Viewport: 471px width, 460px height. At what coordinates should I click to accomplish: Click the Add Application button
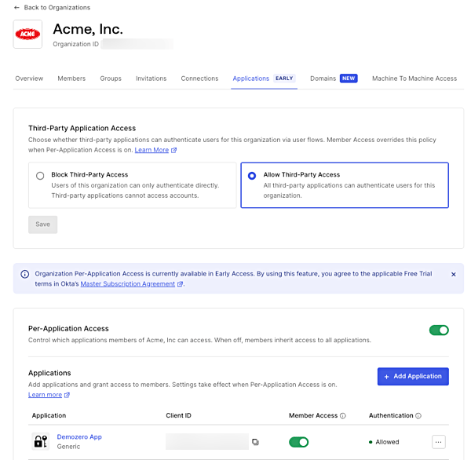(413, 376)
